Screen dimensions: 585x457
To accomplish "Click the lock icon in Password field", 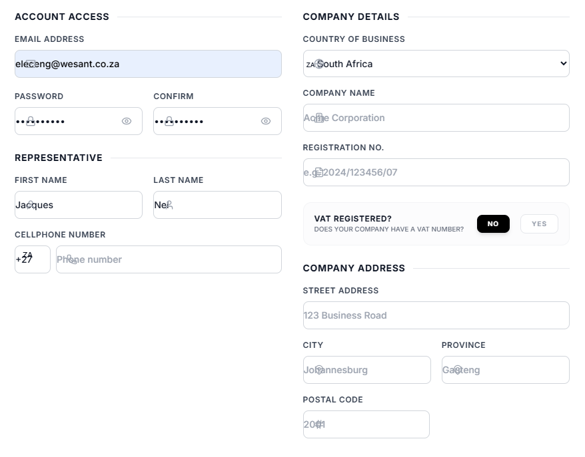I will 31,121.
